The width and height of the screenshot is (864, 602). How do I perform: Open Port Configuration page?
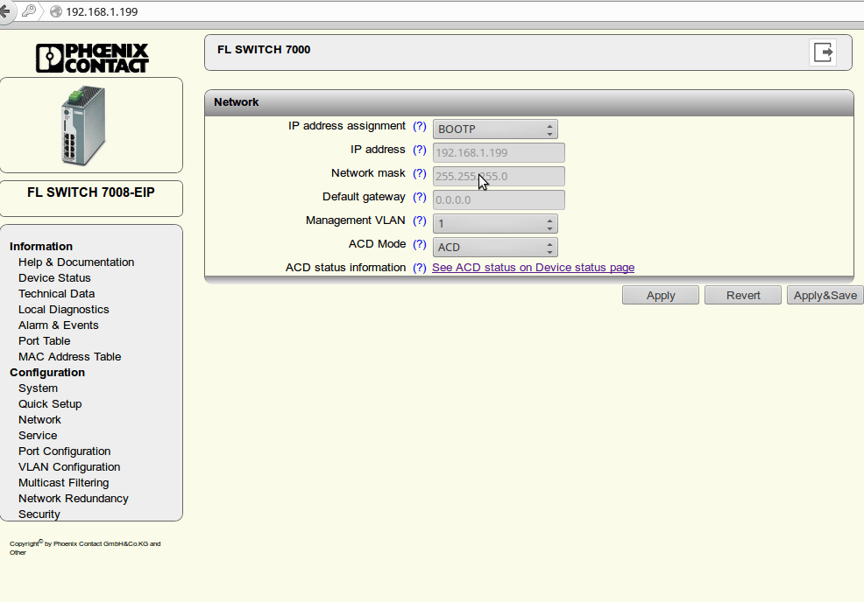point(64,451)
